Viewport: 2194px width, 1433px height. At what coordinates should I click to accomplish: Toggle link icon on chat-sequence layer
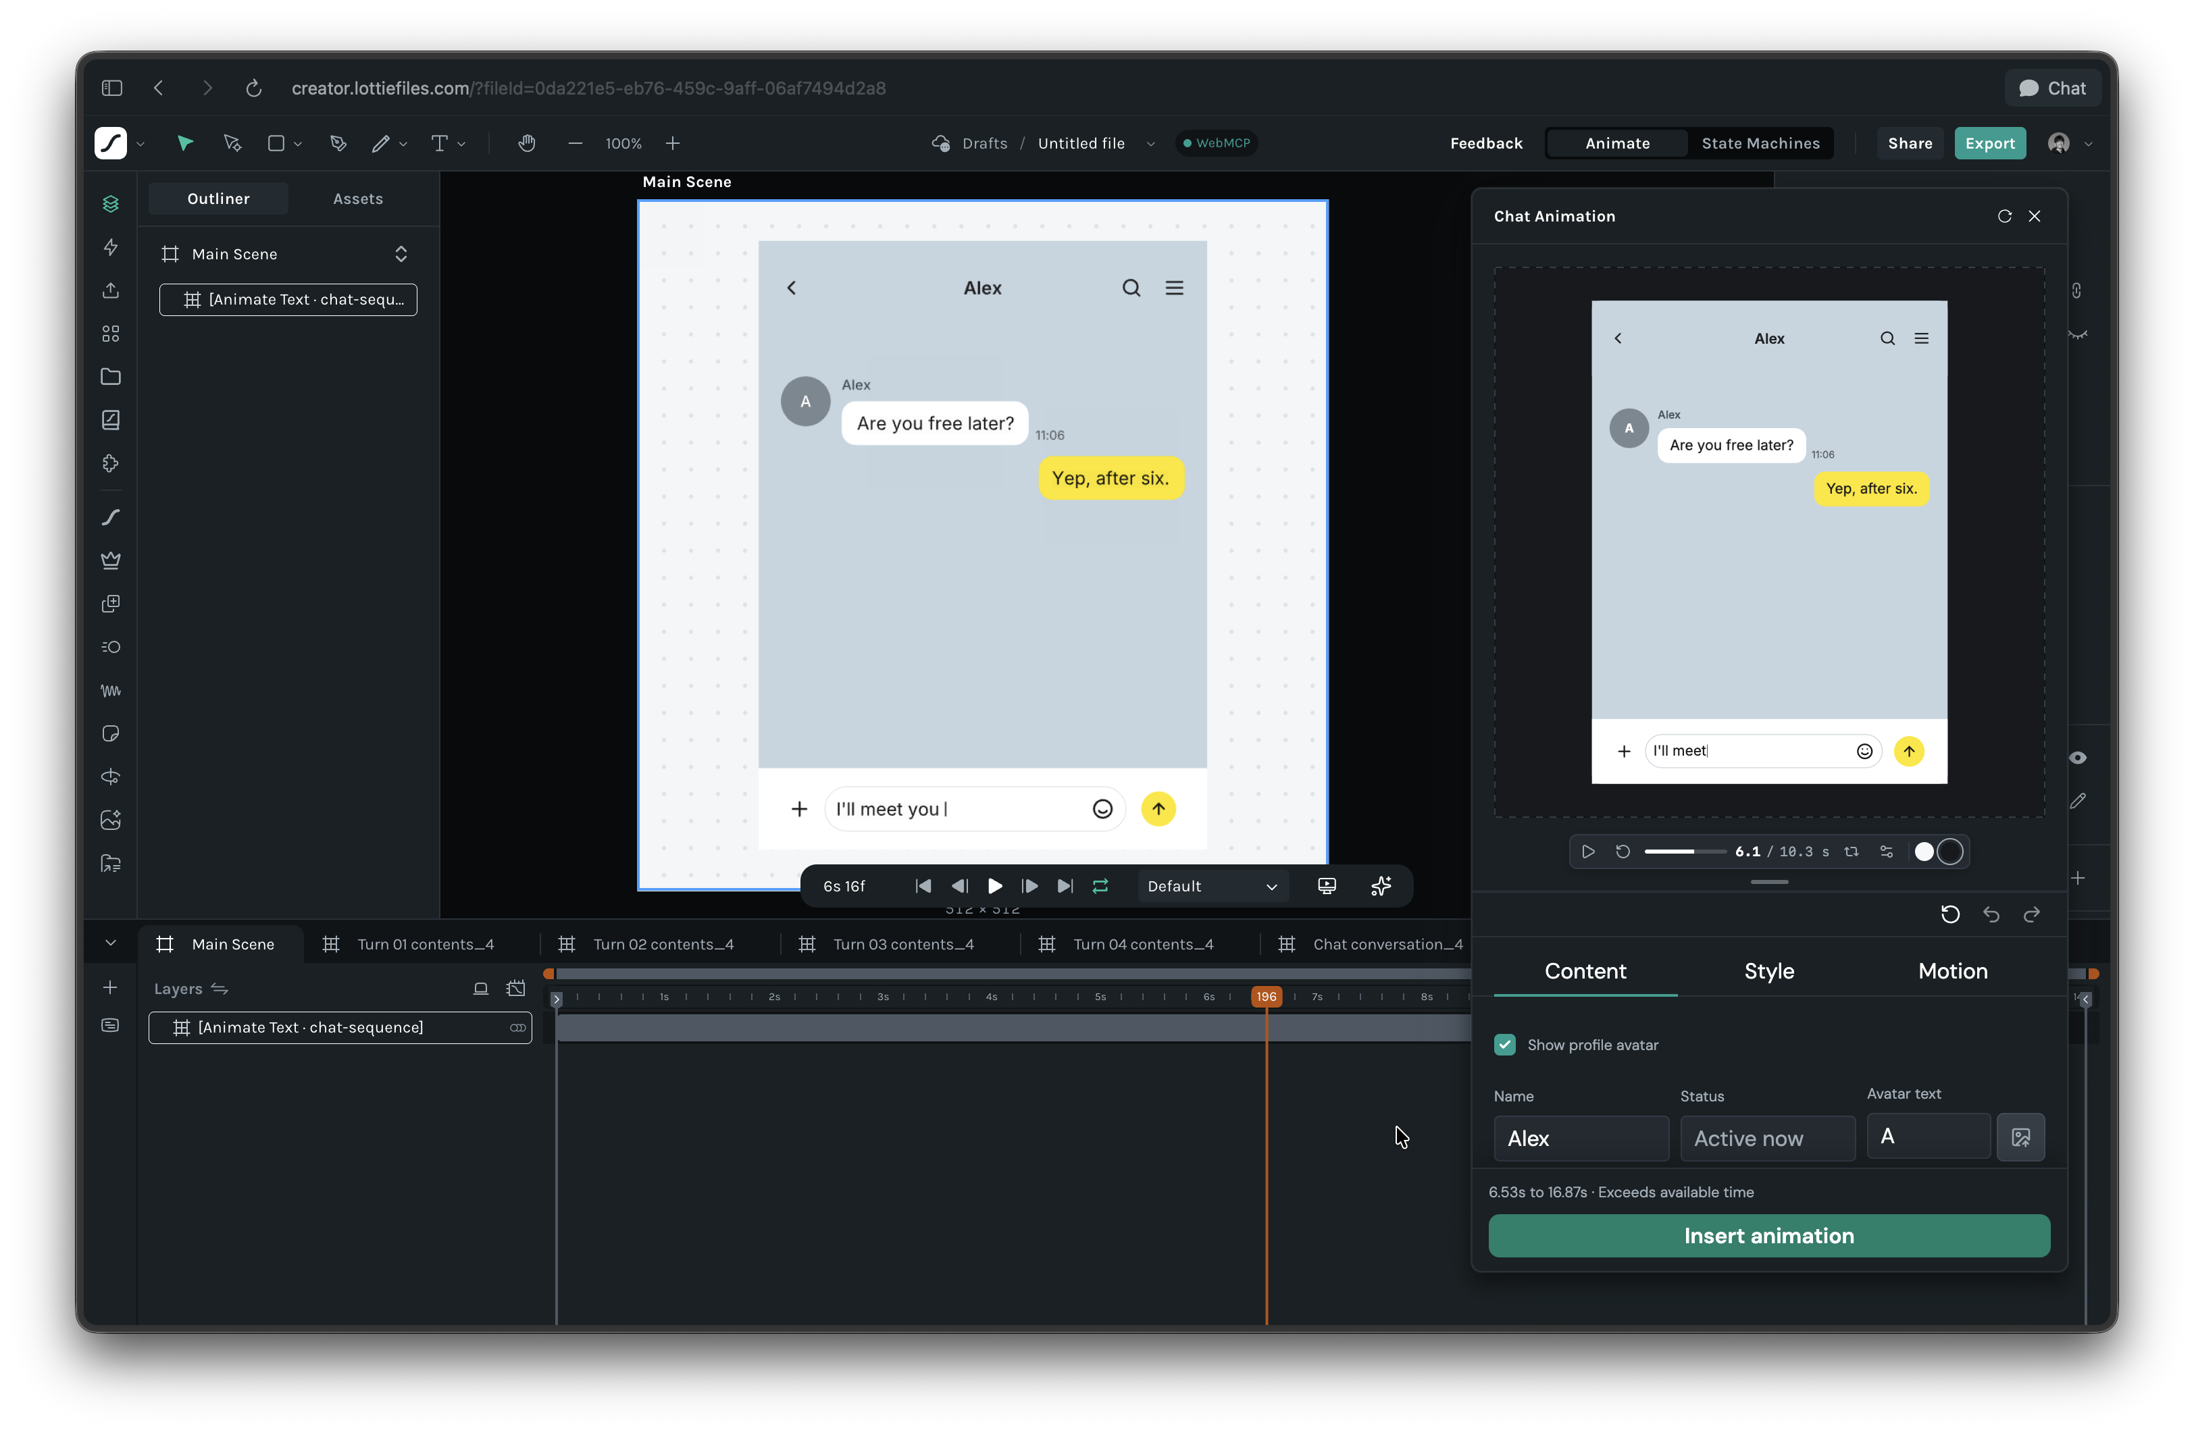pyautogui.click(x=518, y=1028)
